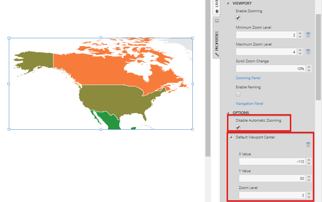This screenshot has height=202, width=322.
Task: Uncheck Disable Automatic Zooming
Action: click(x=238, y=127)
